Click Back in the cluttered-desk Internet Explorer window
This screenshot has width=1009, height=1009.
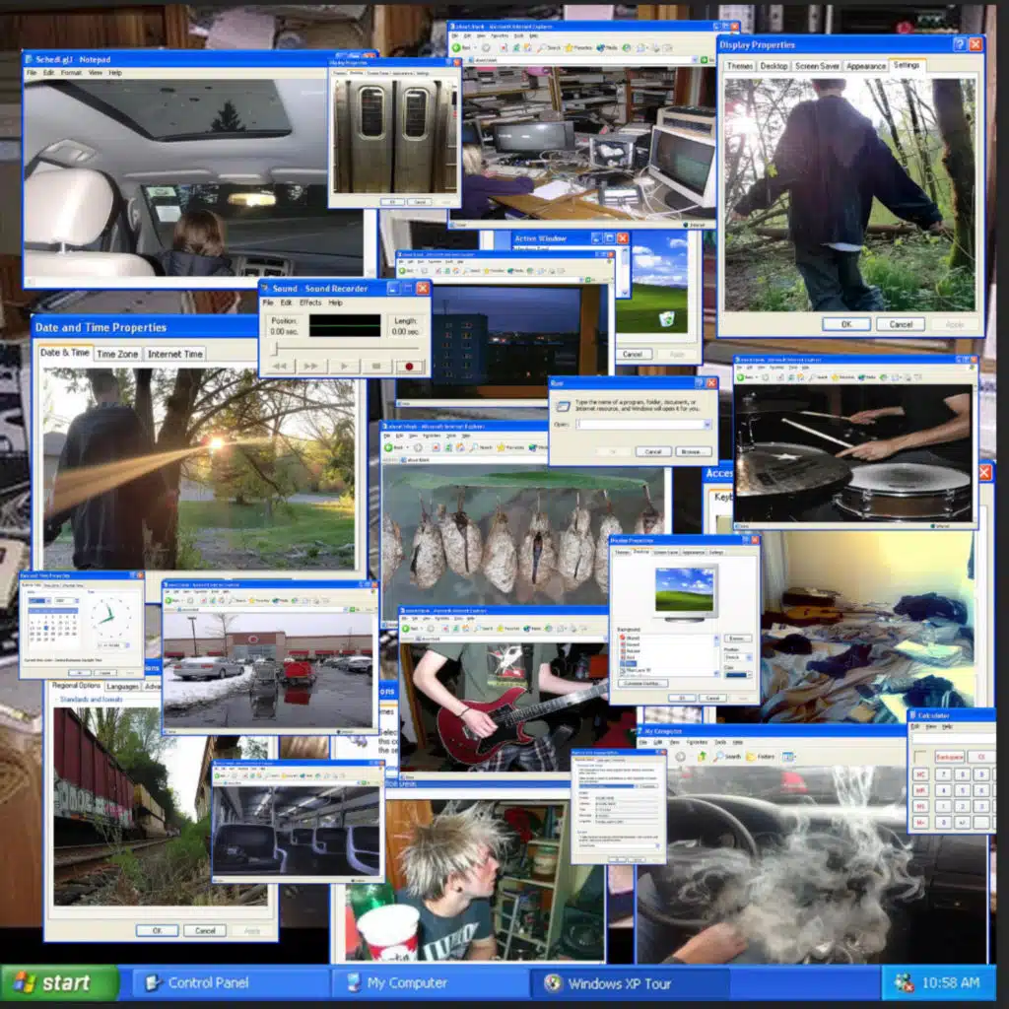click(463, 47)
